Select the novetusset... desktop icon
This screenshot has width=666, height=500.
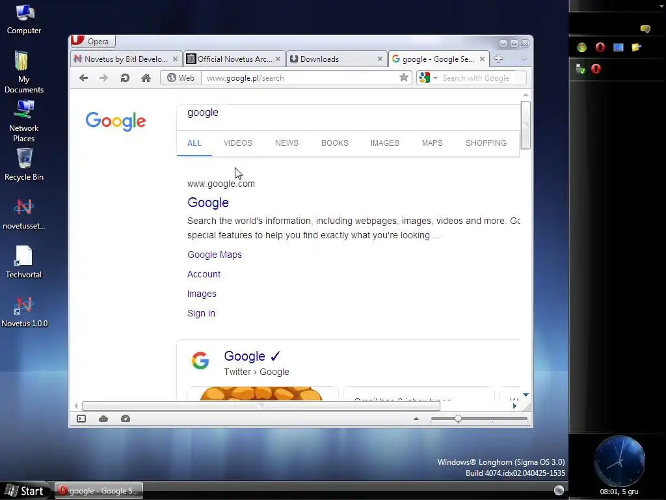(x=24, y=214)
